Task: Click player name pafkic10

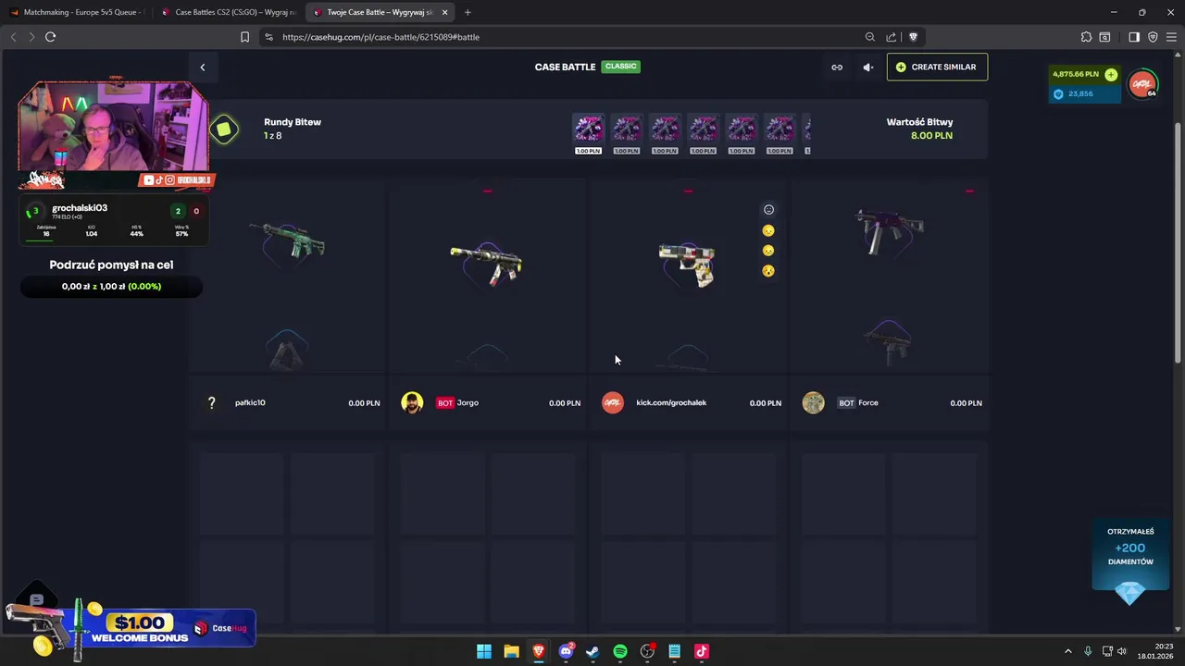Action: [x=250, y=402]
